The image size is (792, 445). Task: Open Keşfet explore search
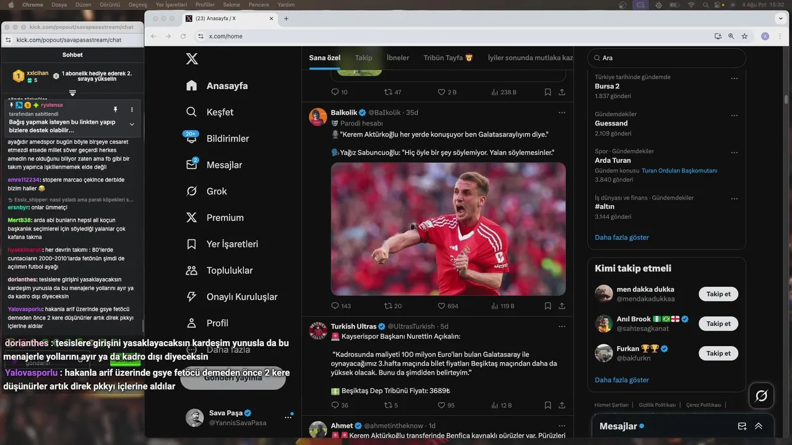(210, 112)
